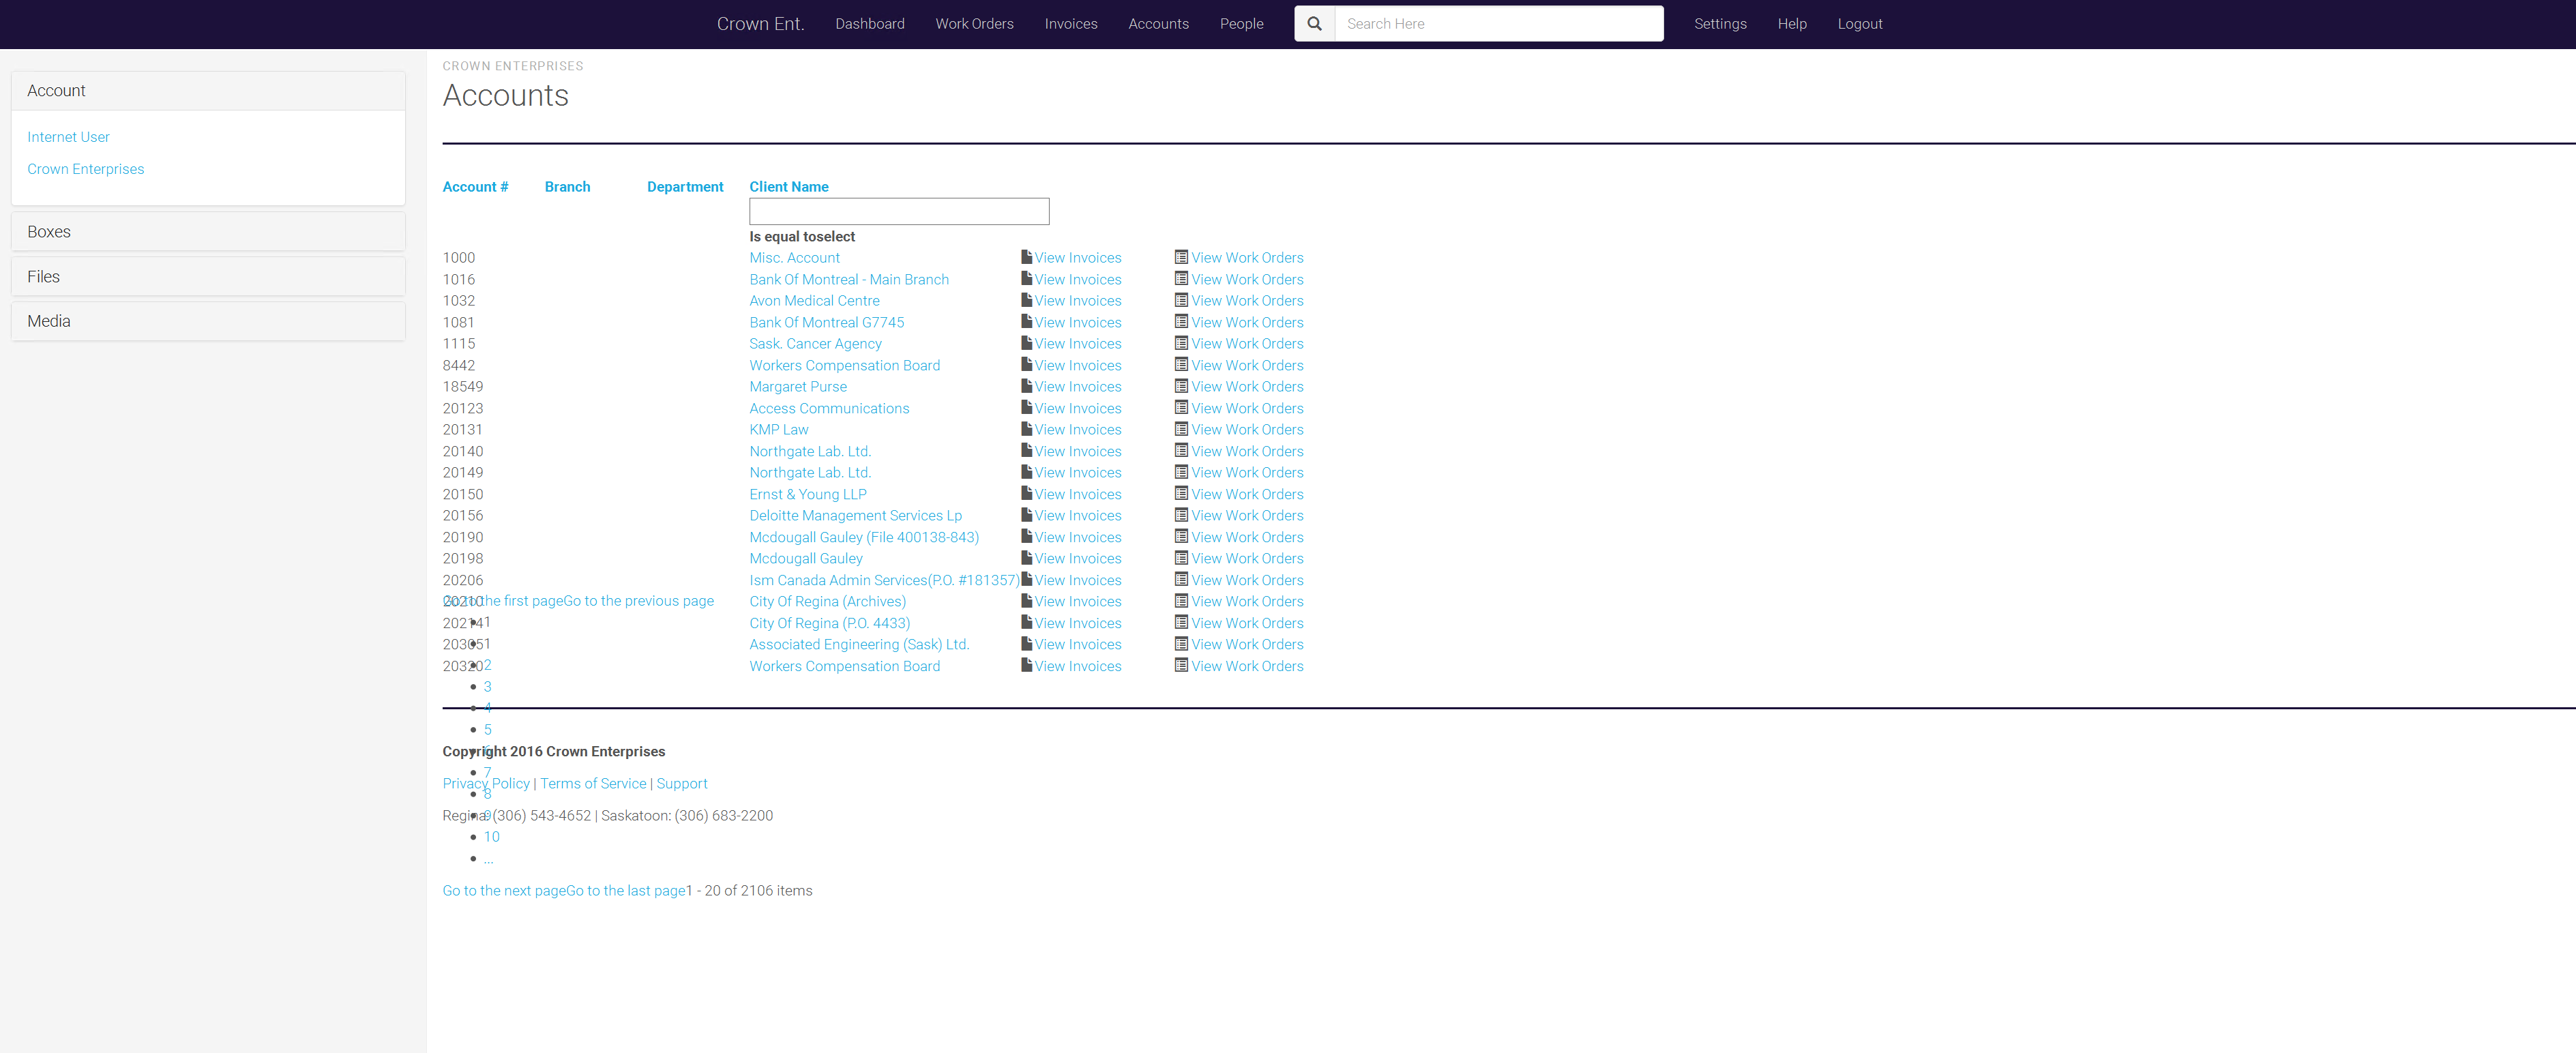Collapse the Account sidebar panel

pyautogui.click(x=57, y=91)
